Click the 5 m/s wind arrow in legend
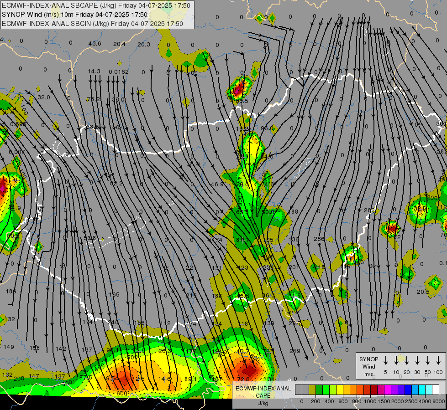Screen dimensions: 447x410 click(385, 360)
